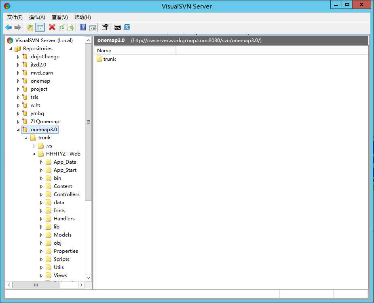Expand the wlht repository
The width and height of the screenshot is (374, 303).
[x=18, y=105]
